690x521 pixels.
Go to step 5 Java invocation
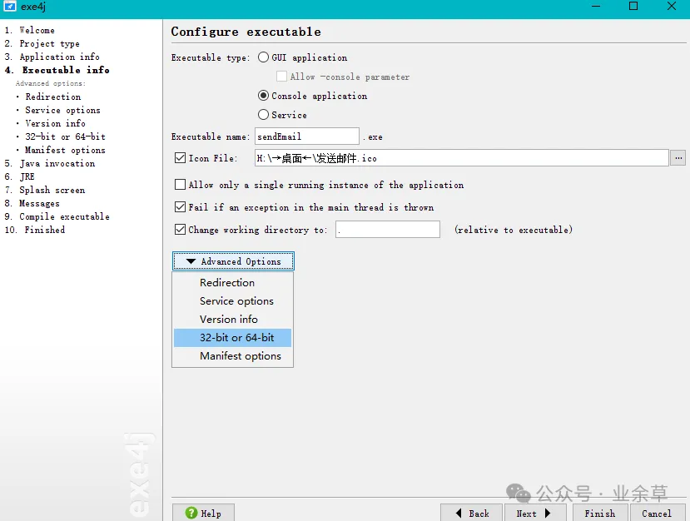point(50,163)
